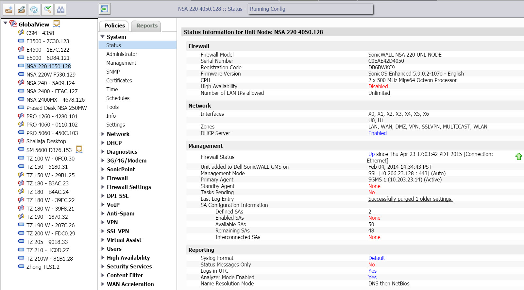Click the magnifier with green checkmark icon
The width and height of the screenshot is (524, 290).
[x=47, y=9]
